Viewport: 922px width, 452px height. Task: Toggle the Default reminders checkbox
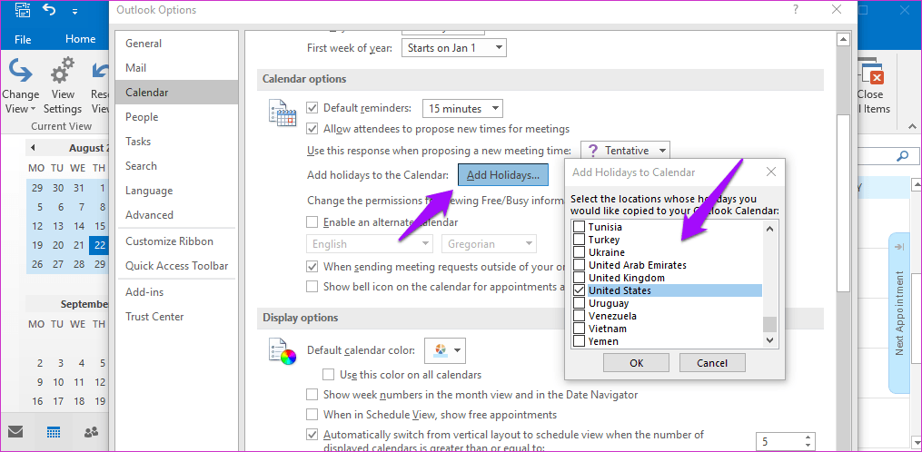click(x=312, y=108)
